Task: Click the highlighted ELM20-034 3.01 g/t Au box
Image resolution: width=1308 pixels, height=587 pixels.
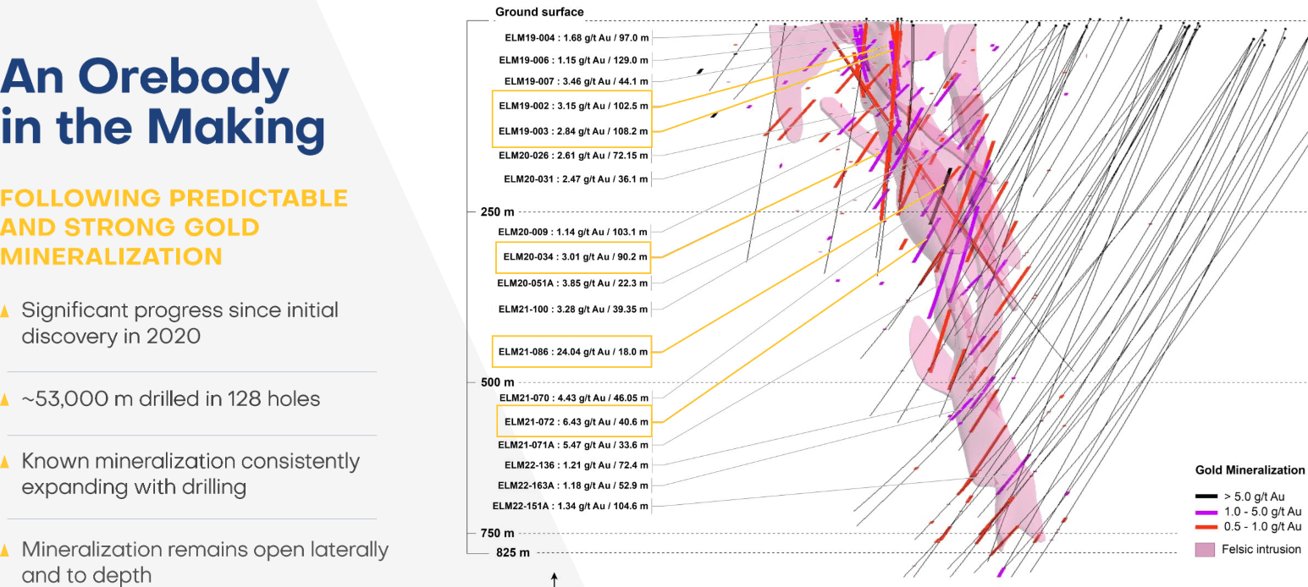Action: (x=574, y=257)
